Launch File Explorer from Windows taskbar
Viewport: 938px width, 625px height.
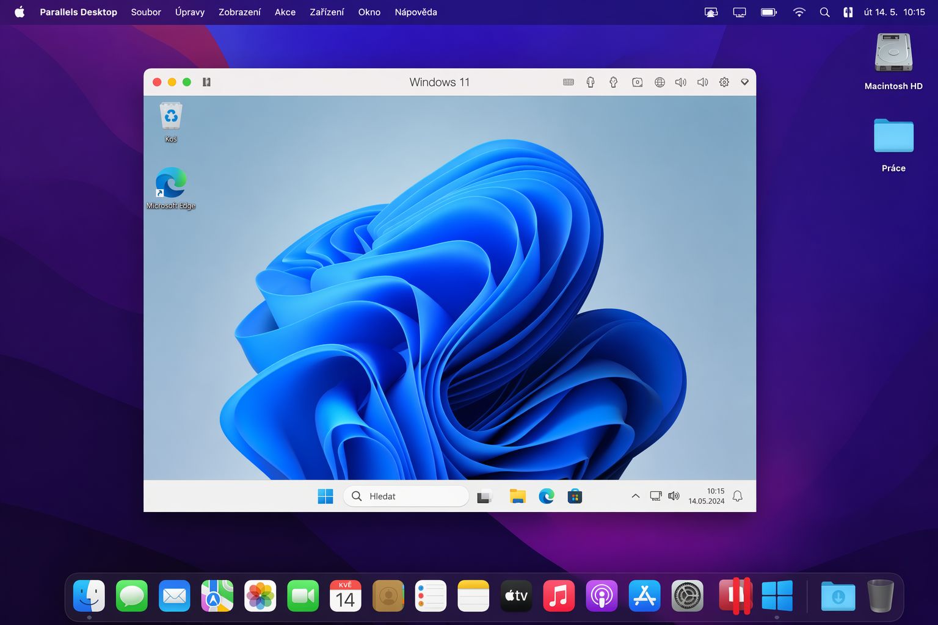[517, 496]
